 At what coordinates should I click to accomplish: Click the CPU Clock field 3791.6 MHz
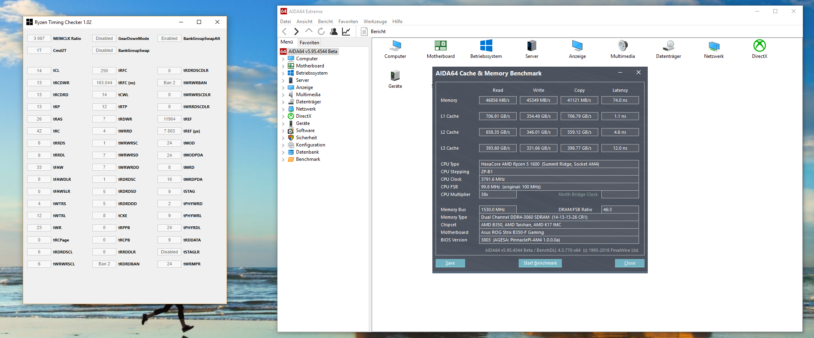(559, 179)
